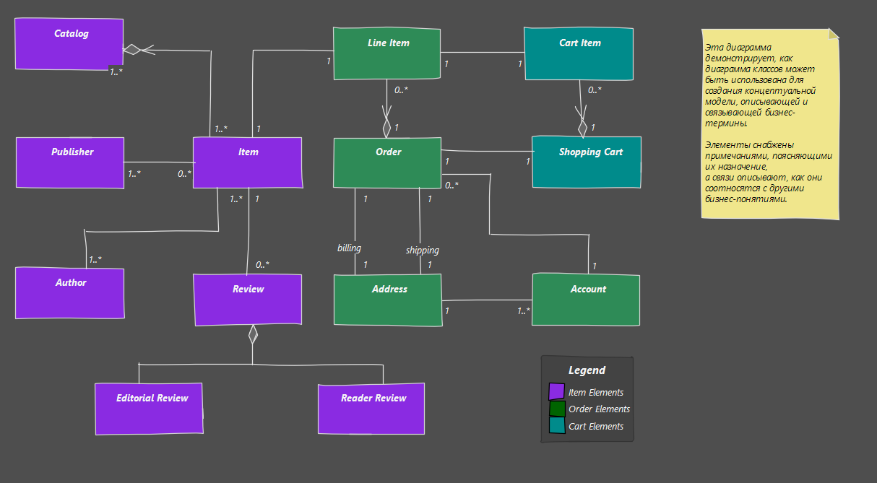Click the dark green Order Elements swatch
This screenshot has width=877, height=483.
coord(557,409)
